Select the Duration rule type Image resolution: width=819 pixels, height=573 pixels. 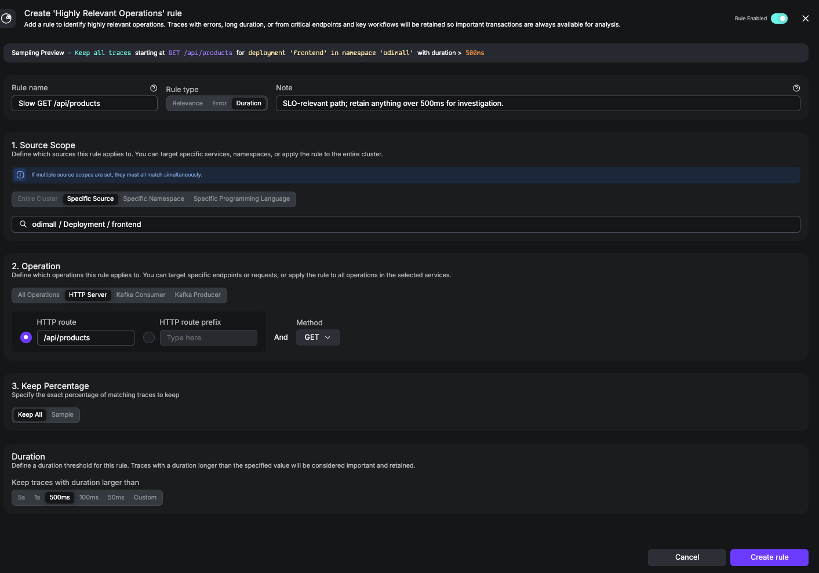point(249,104)
